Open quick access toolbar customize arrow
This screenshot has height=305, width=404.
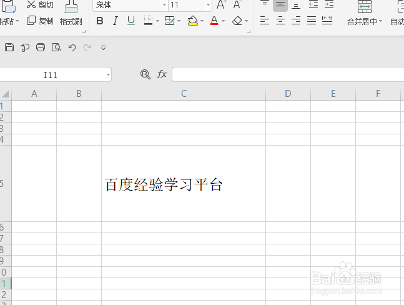(103, 47)
